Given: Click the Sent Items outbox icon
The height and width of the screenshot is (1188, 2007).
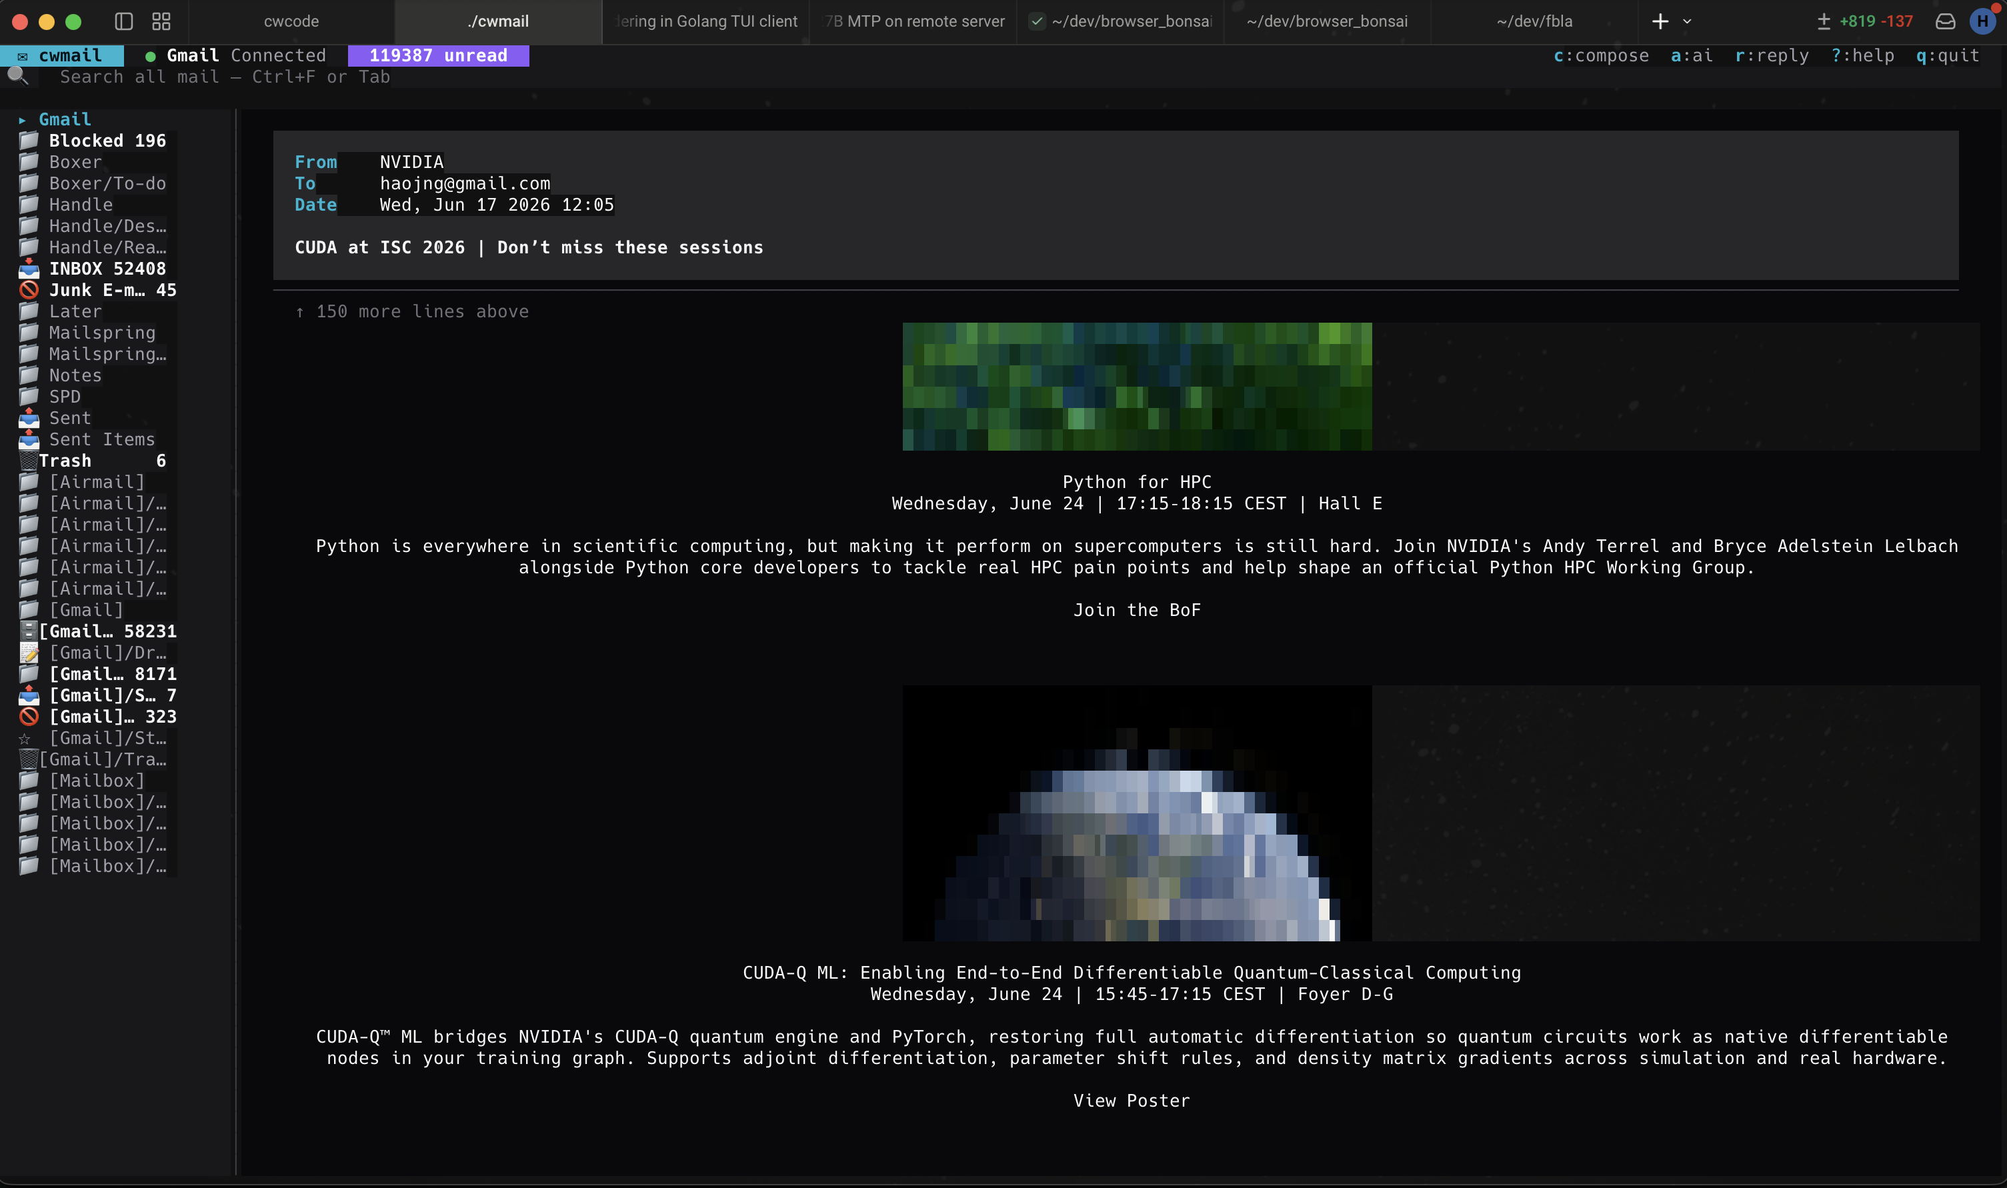Looking at the screenshot, I should (29, 439).
